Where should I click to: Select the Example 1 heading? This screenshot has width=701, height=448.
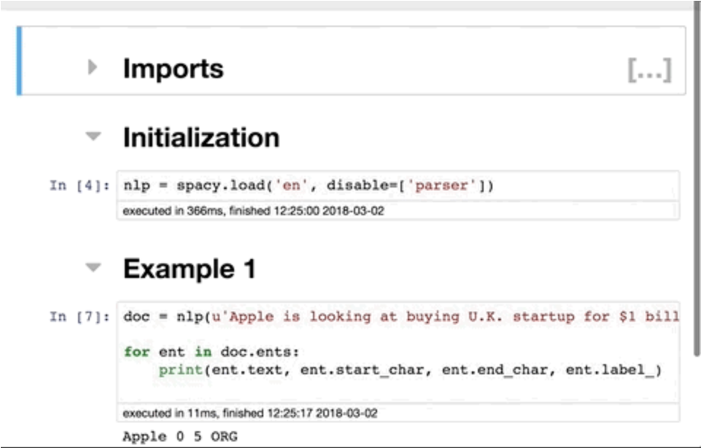(x=189, y=269)
